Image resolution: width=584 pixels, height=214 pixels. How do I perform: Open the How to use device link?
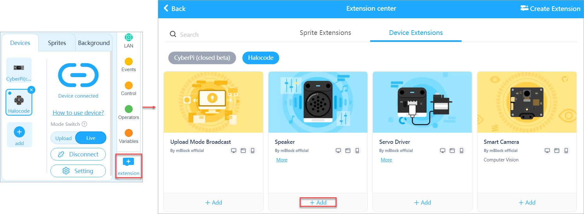tap(78, 113)
